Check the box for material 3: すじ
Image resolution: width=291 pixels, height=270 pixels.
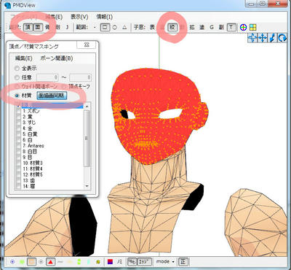point(18,123)
